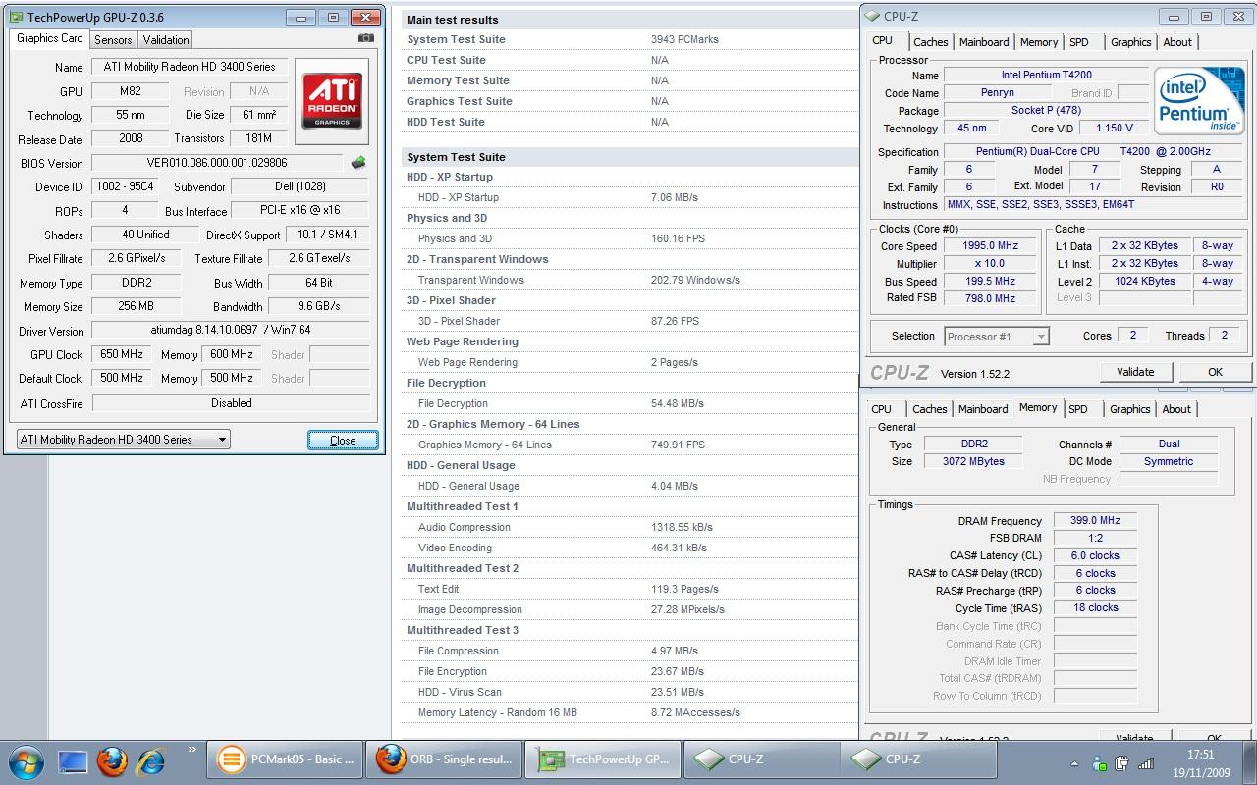1257x785 pixels.
Task: Open SPD tab in CPU-Z memory timings window
Action: (x=1078, y=409)
